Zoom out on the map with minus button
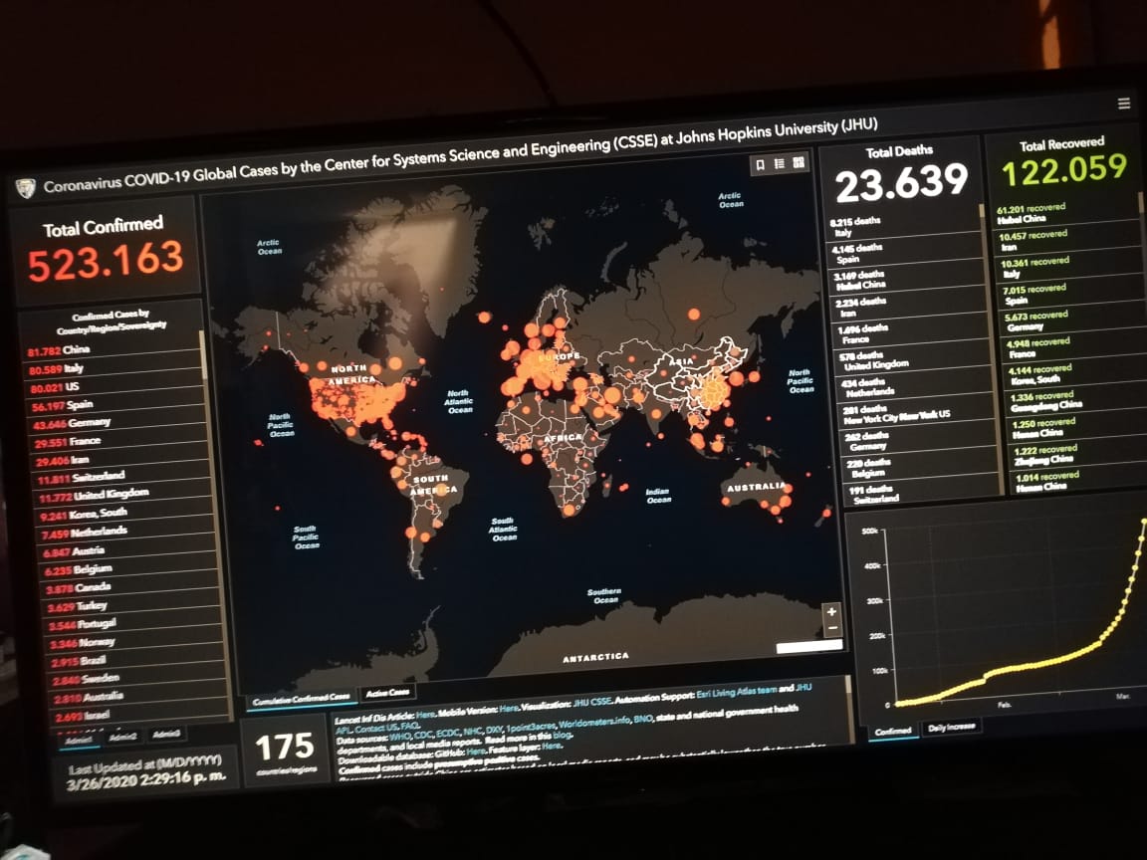The image size is (1147, 860). (833, 629)
